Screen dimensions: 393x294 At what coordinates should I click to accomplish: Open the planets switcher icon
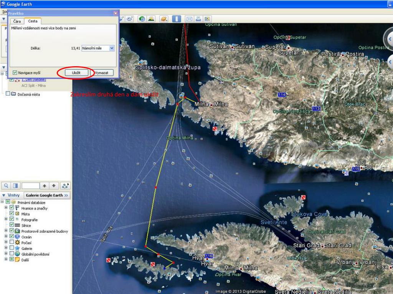point(163,19)
